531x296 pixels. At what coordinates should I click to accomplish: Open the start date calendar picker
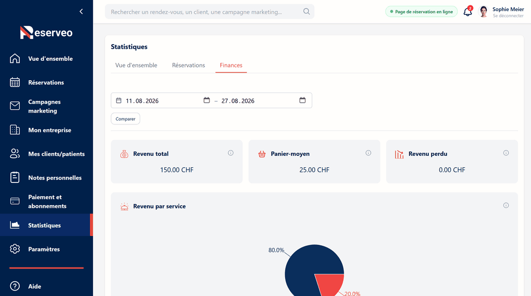206,100
